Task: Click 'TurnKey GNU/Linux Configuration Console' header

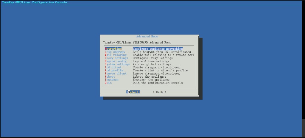Action: 35,2
